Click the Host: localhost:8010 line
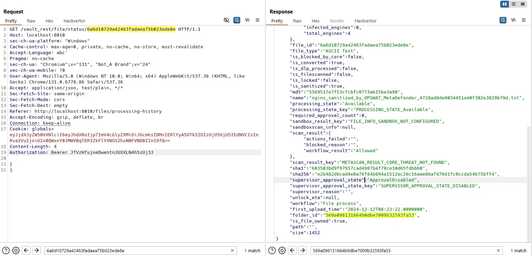 point(37,35)
